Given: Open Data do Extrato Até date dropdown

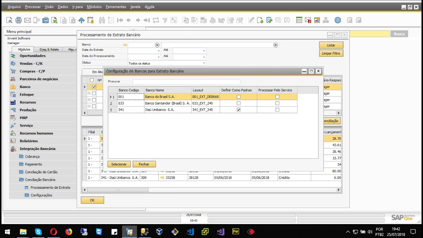Looking at the screenshot, I should [x=204, y=51].
